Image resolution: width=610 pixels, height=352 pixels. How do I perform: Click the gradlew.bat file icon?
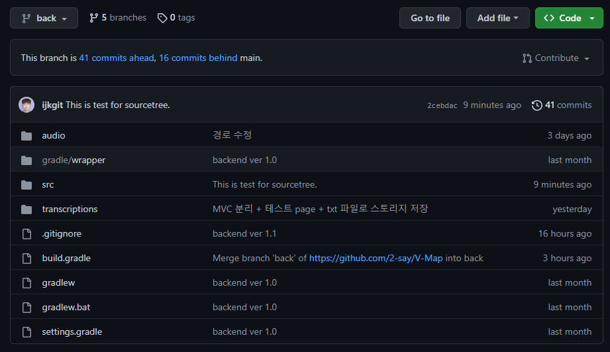coord(26,307)
